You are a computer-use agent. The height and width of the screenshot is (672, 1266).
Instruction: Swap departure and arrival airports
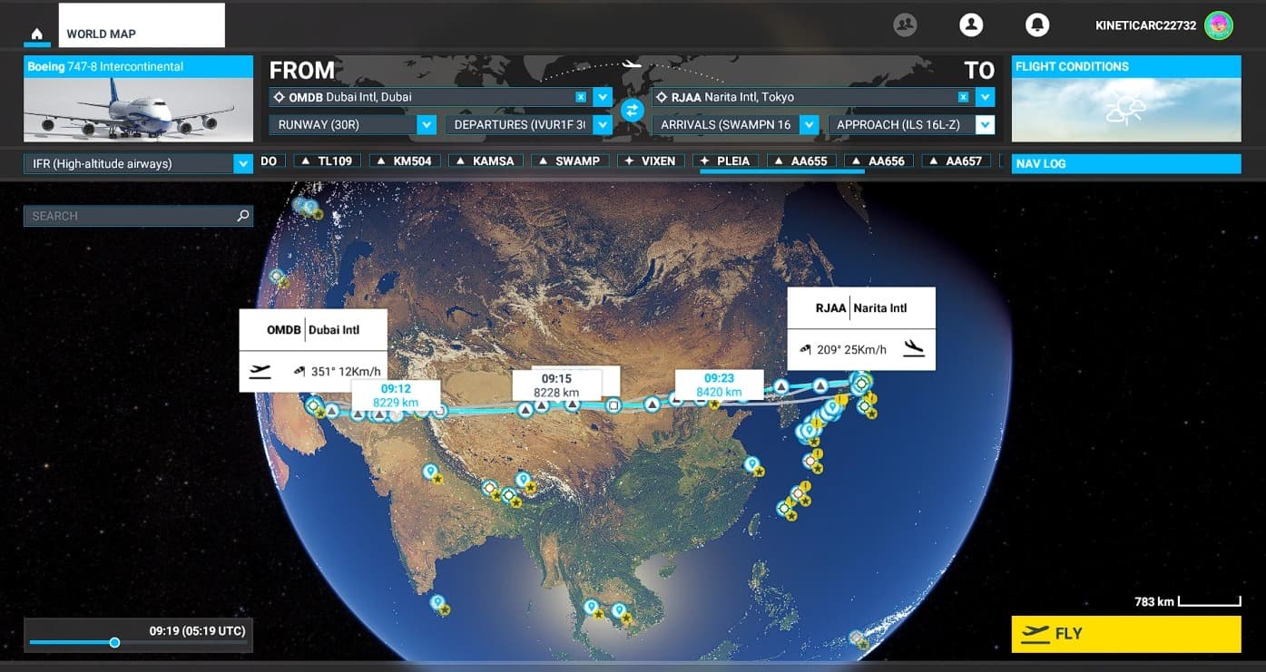[633, 111]
